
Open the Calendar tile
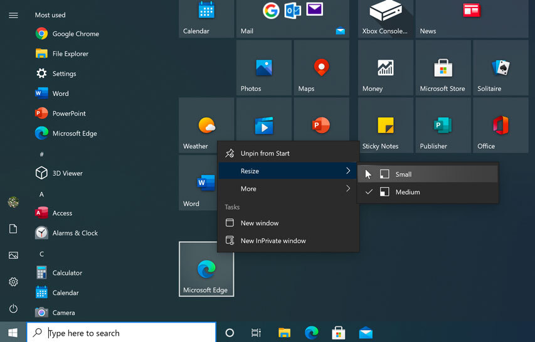point(206,19)
